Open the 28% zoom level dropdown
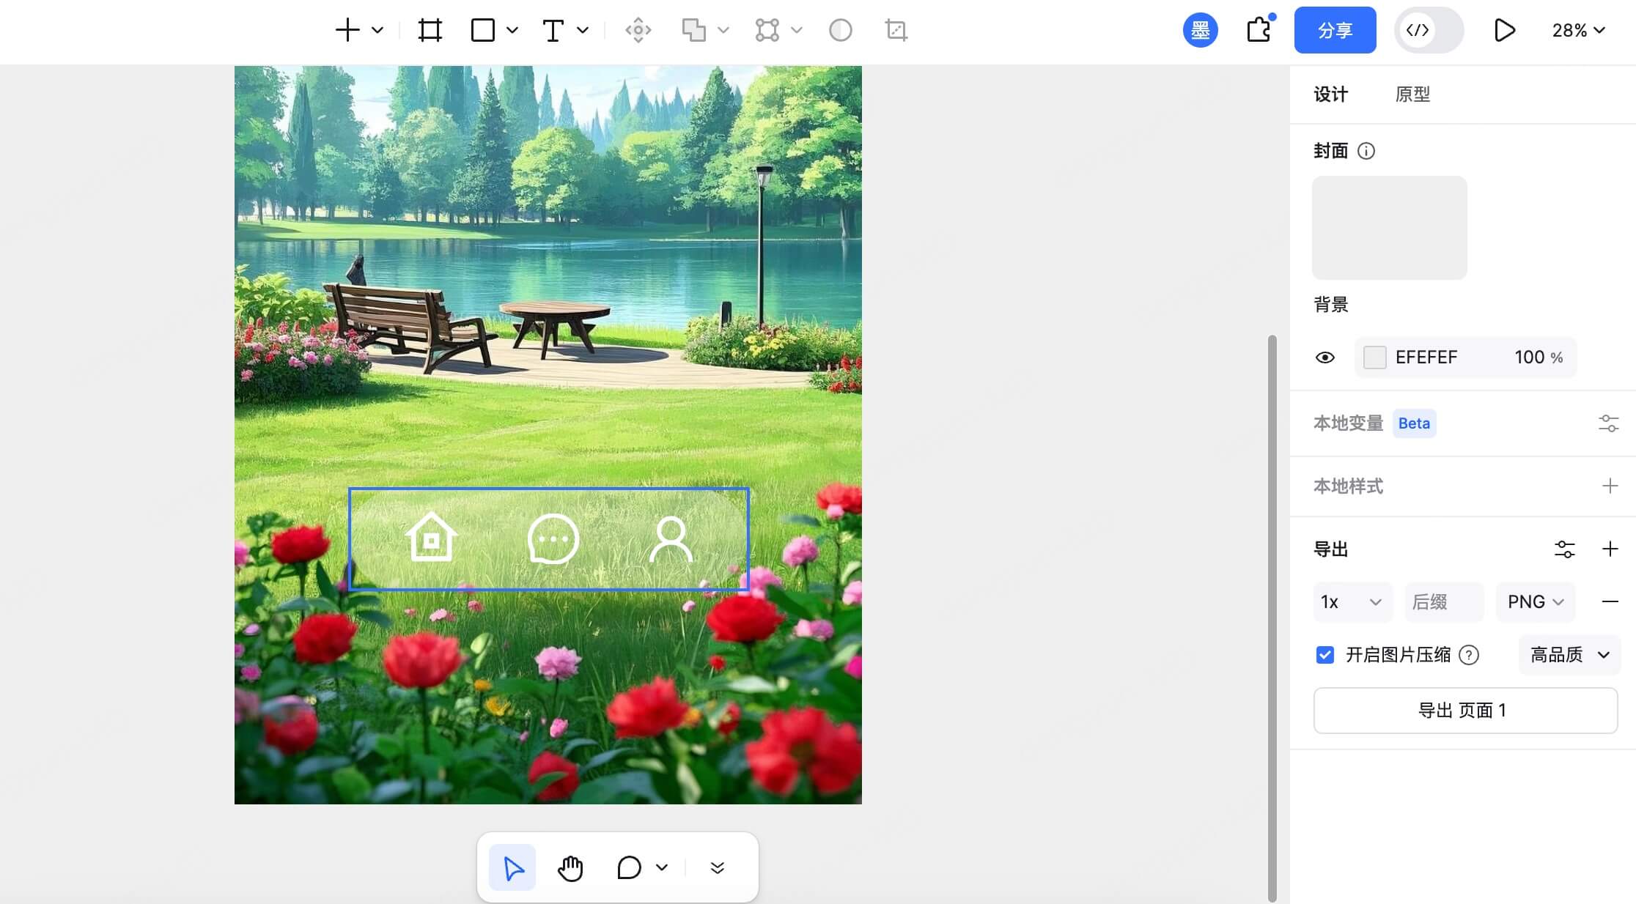Screen dimensions: 1636x904 pos(1578,30)
